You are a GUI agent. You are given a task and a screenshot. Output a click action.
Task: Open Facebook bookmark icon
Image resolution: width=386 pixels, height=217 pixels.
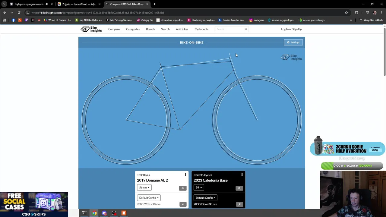click(13, 20)
